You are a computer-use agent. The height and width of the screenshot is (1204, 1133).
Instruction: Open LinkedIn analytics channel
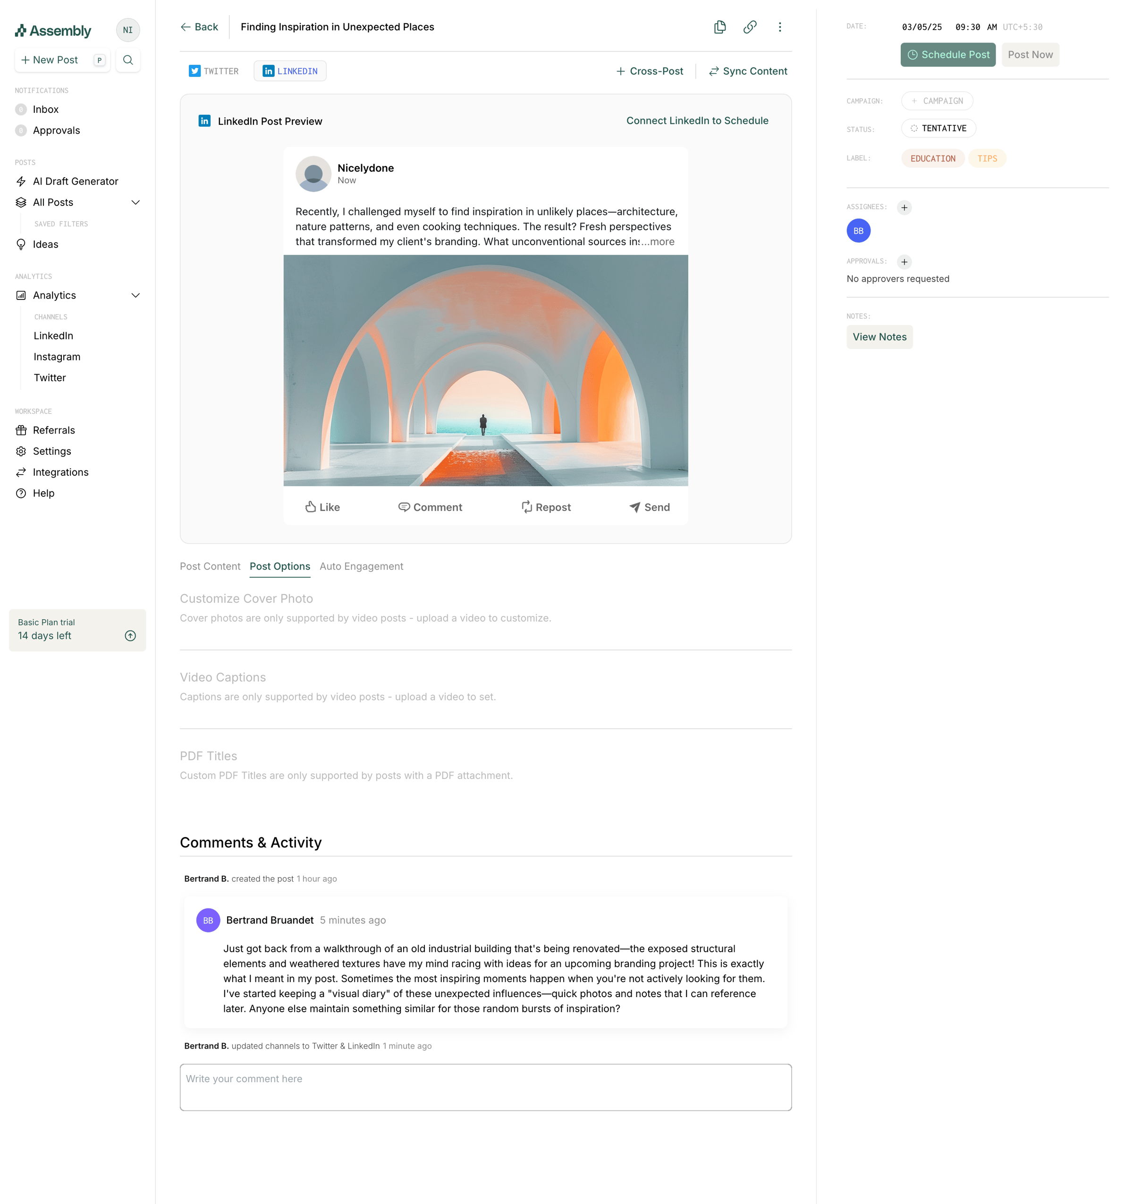tap(53, 335)
